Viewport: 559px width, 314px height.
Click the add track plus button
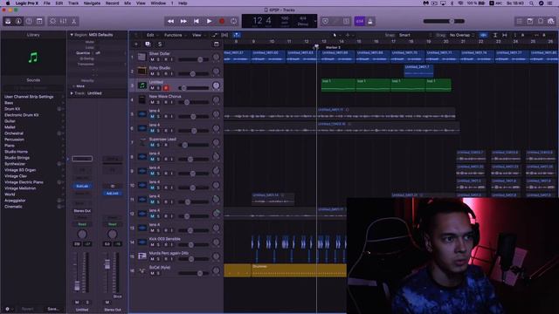[x=136, y=44]
